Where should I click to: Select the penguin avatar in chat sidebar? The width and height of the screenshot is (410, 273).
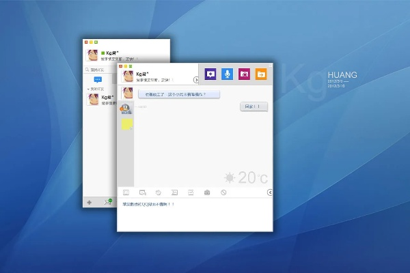tap(126, 109)
